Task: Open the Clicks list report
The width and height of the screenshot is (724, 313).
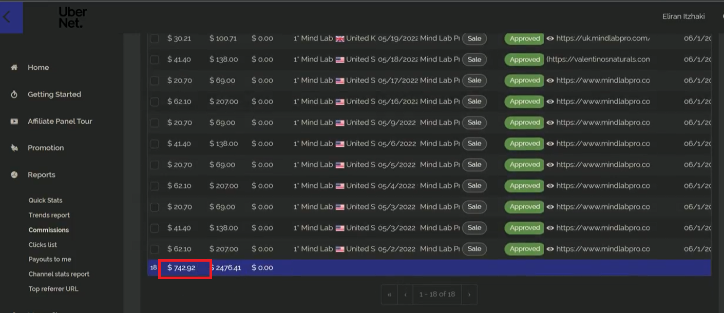Action: (x=43, y=245)
